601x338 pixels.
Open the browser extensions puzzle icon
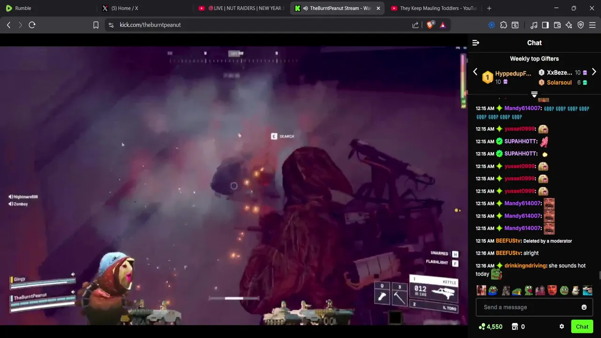coord(504,25)
